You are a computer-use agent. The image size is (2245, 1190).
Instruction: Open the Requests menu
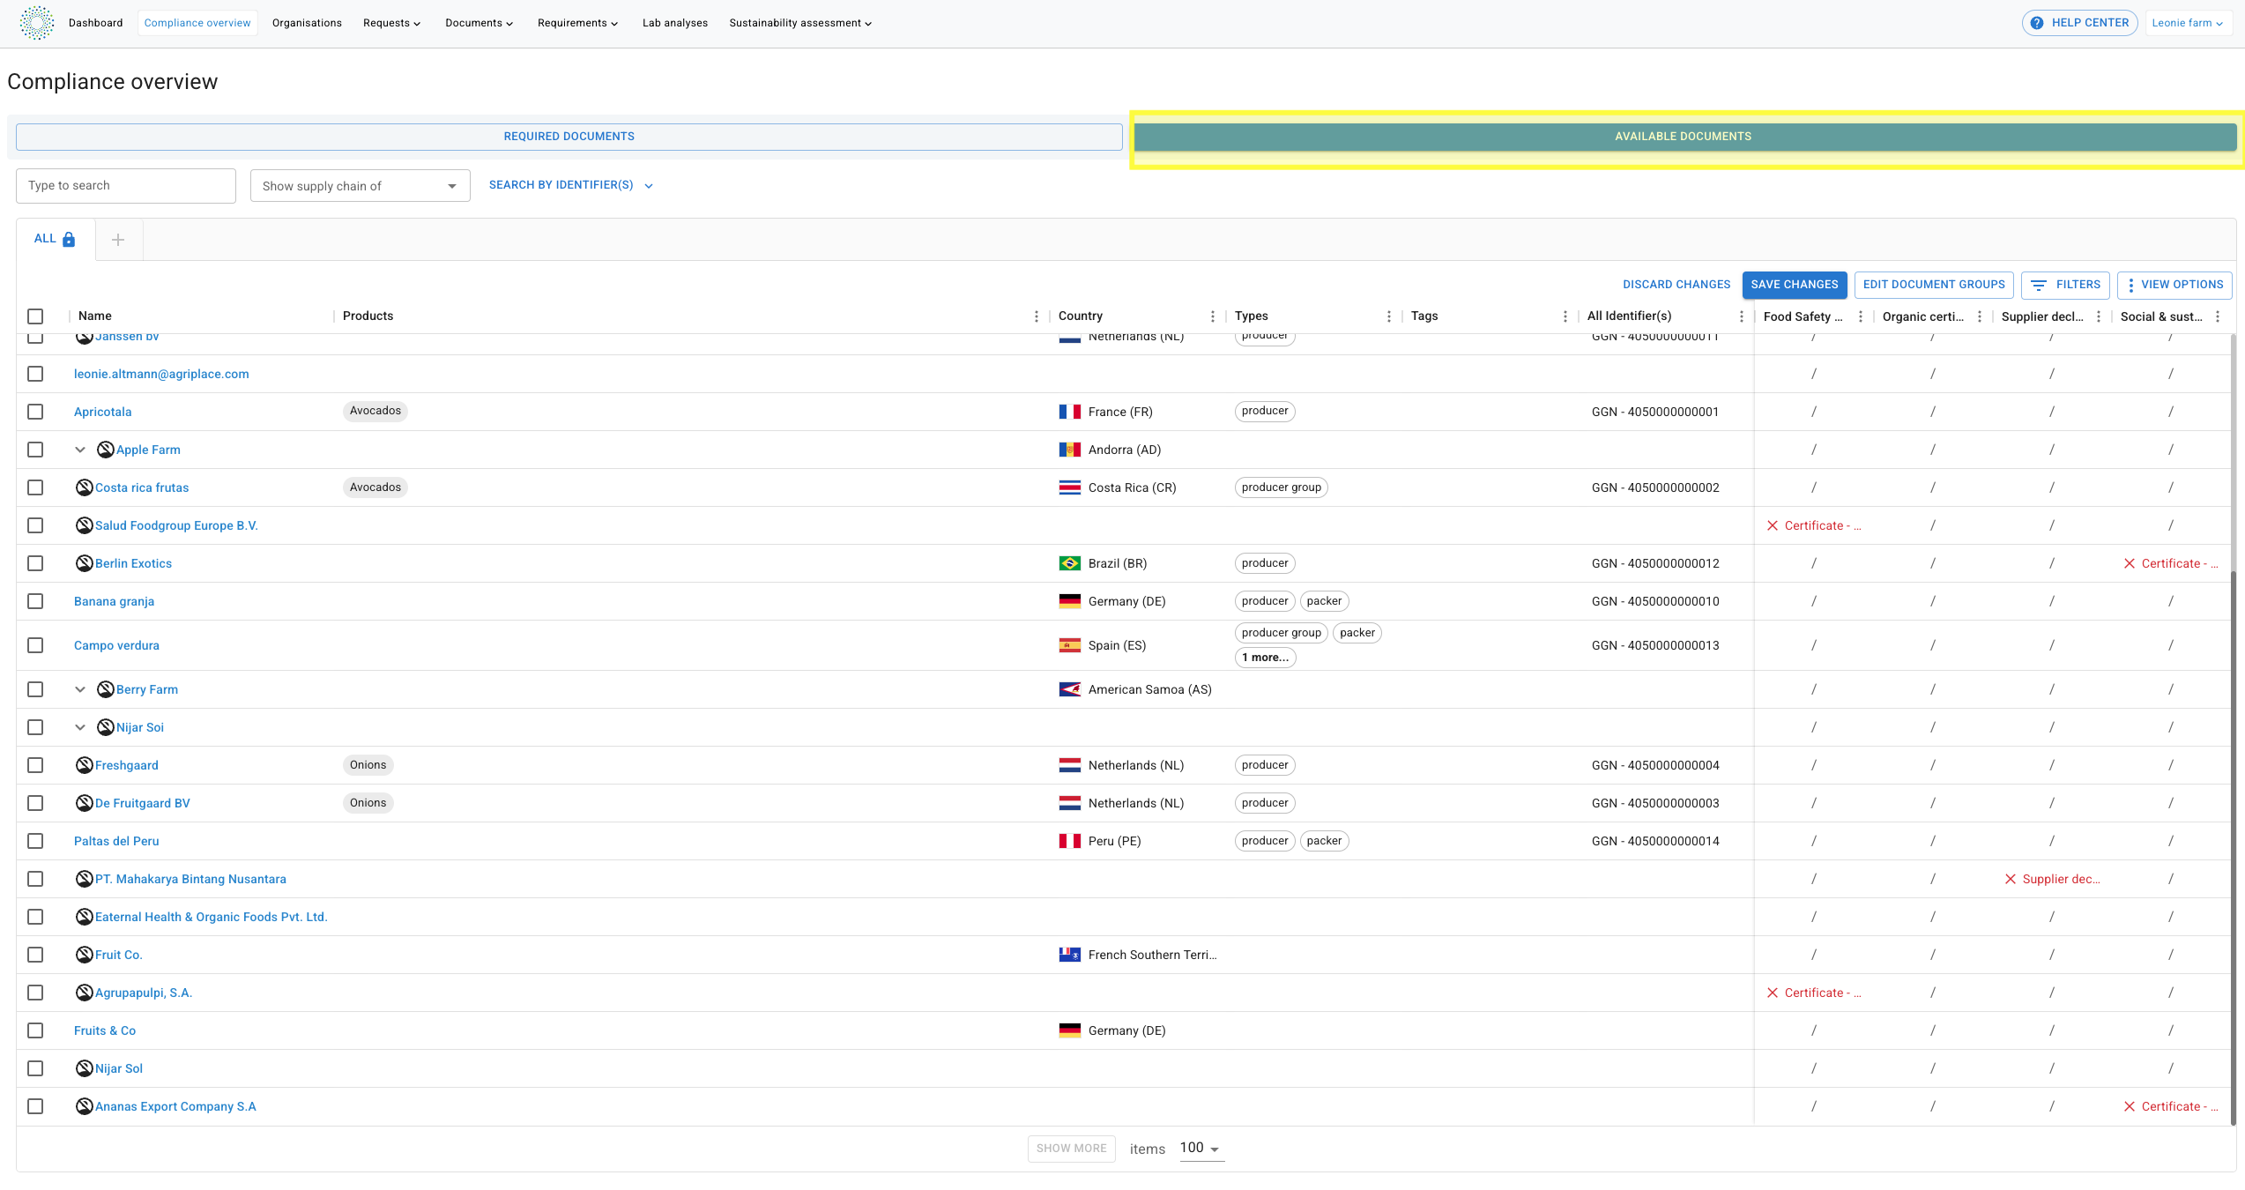pos(391,23)
